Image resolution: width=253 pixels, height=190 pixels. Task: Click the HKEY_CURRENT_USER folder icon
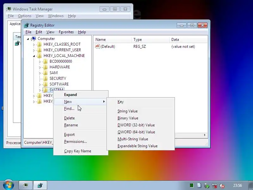[x=39, y=50]
